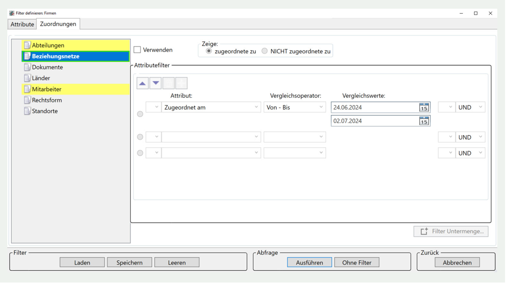Select the Zuordnungen tab
The width and height of the screenshot is (506, 283).
pyautogui.click(x=58, y=24)
